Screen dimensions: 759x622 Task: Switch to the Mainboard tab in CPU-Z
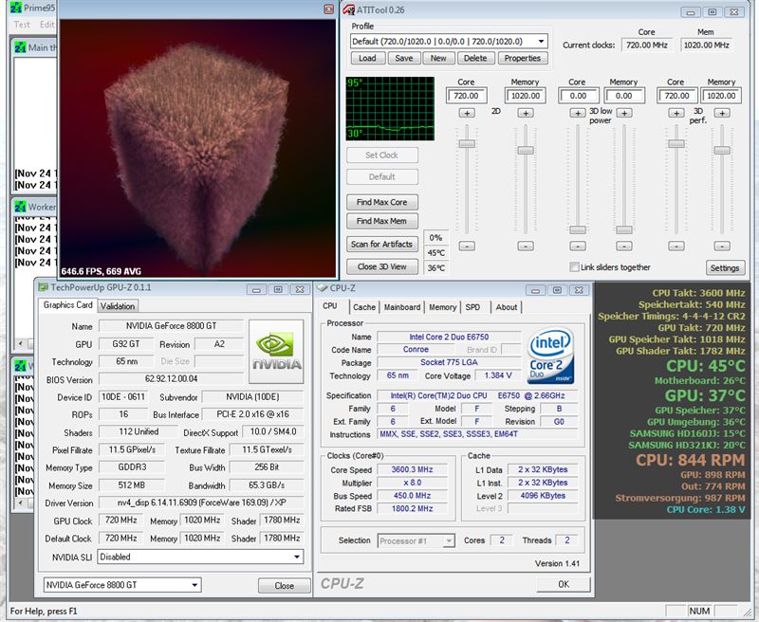(x=401, y=307)
